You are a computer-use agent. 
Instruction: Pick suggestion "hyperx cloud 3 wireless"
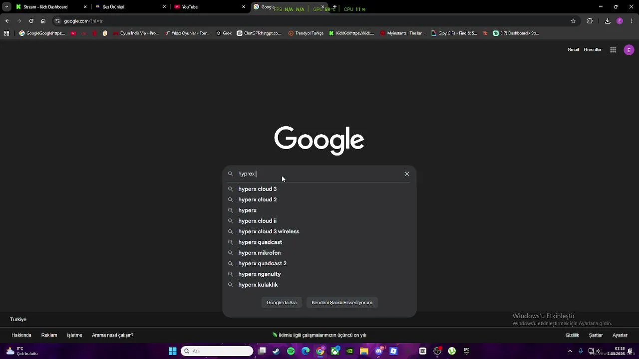click(x=319, y=231)
